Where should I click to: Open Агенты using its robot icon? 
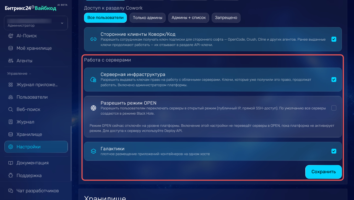(11, 60)
